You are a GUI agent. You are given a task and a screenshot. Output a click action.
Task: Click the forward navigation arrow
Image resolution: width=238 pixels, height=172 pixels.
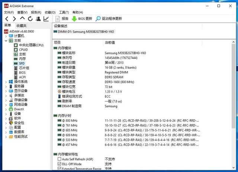[14, 19]
